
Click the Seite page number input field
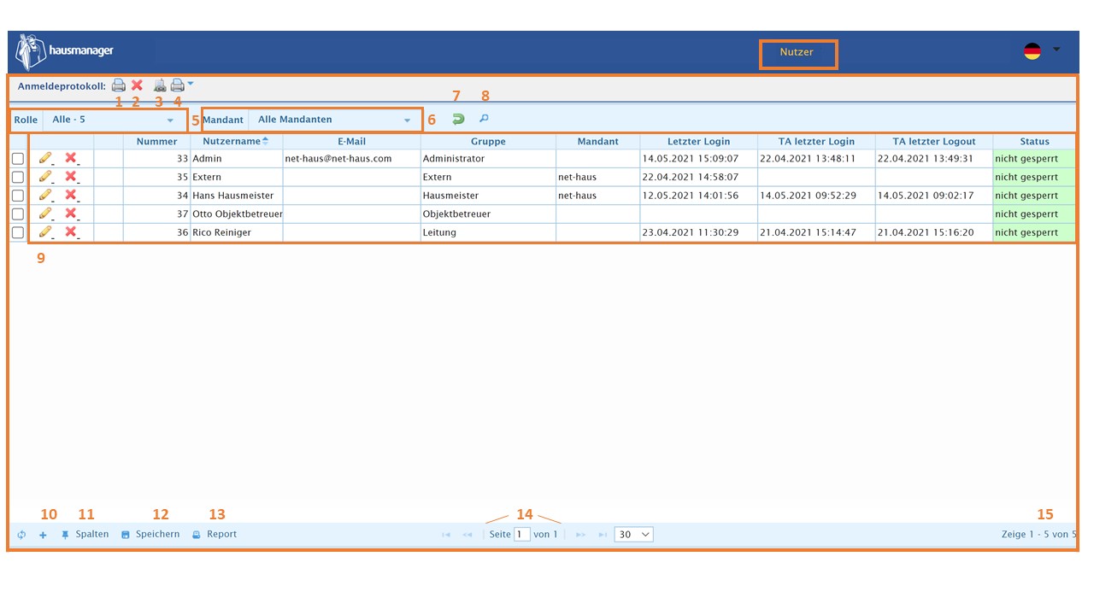click(x=522, y=535)
